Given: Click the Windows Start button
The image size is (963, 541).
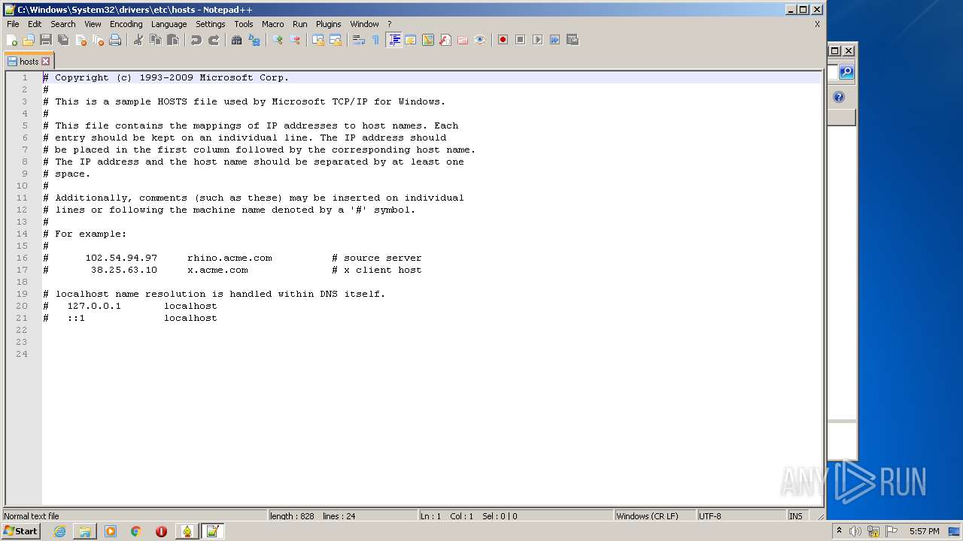Looking at the screenshot, I should coord(20,531).
